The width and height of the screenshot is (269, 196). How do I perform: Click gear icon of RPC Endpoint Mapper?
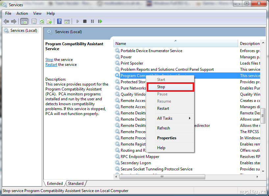117,156
